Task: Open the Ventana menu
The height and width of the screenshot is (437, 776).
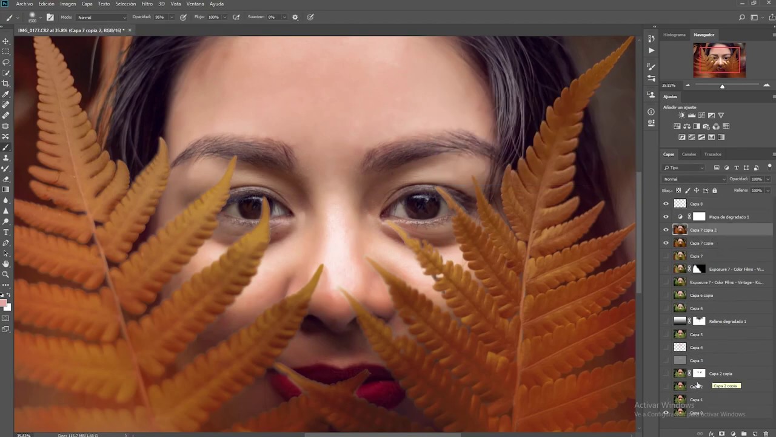Action: pyautogui.click(x=195, y=4)
